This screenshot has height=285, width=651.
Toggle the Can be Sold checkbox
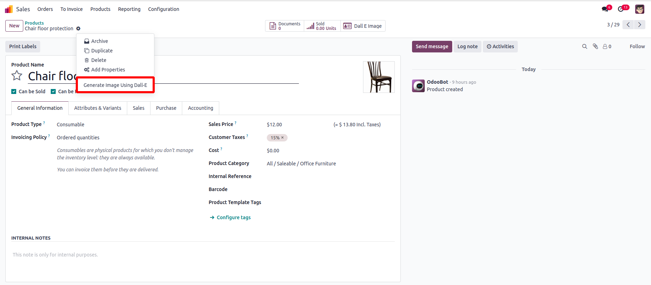[x=14, y=91]
